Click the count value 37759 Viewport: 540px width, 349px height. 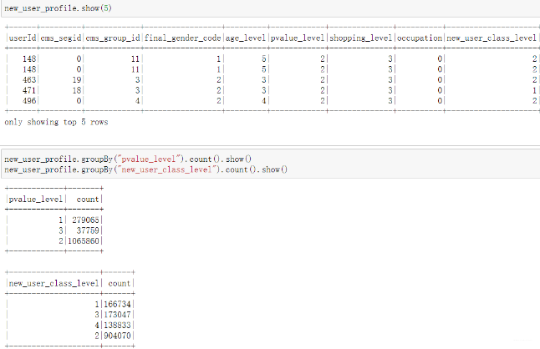[x=88, y=230]
